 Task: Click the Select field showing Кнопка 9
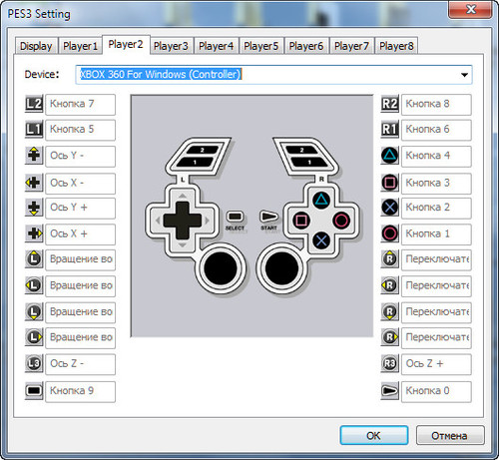(x=80, y=391)
